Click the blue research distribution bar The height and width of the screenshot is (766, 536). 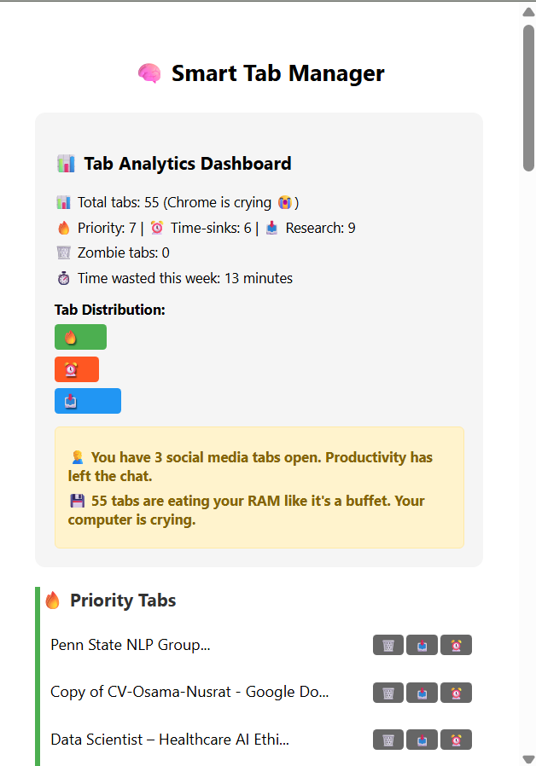pyautogui.click(x=88, y=401)
